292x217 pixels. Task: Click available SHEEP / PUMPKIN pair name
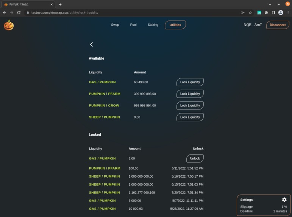pos(104,117)
